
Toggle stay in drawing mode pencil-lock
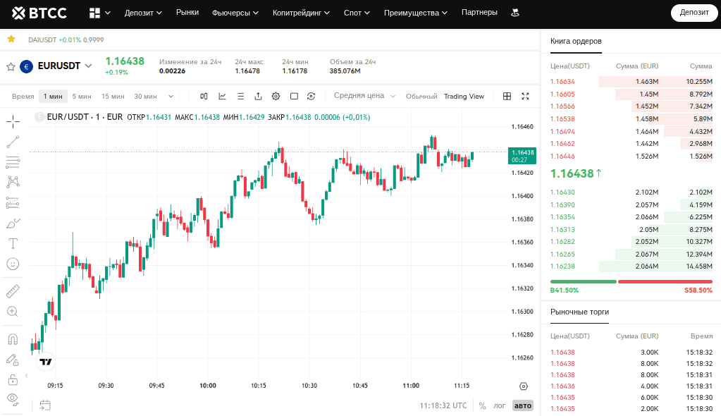tap(13, 360)
